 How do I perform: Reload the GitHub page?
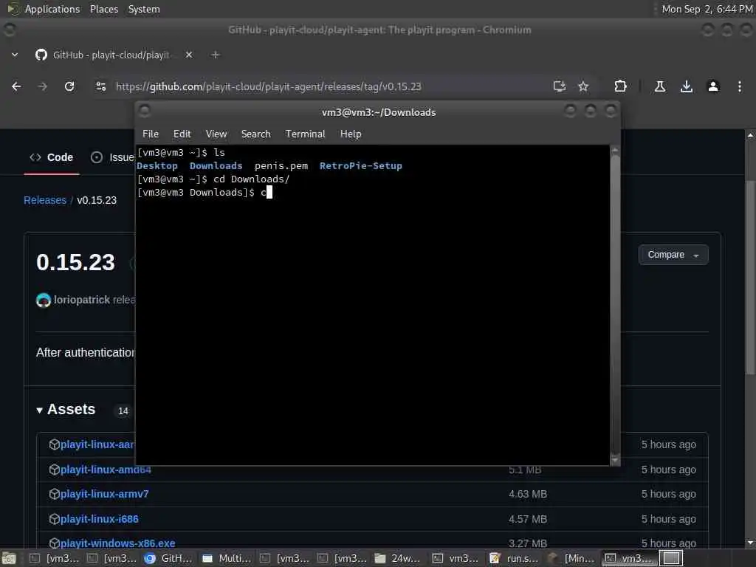(69, 86)
